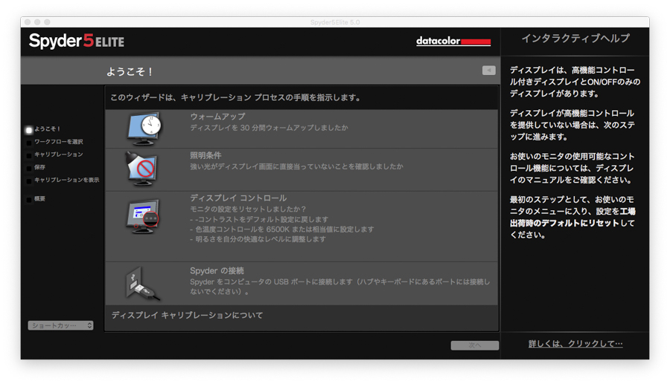Image resolution: width=670 pixels, height=384 pixels.
Task: Click the 色温度コントロールを 6500K instruction line
Action: pyautogui.click(x=282, y=230)
